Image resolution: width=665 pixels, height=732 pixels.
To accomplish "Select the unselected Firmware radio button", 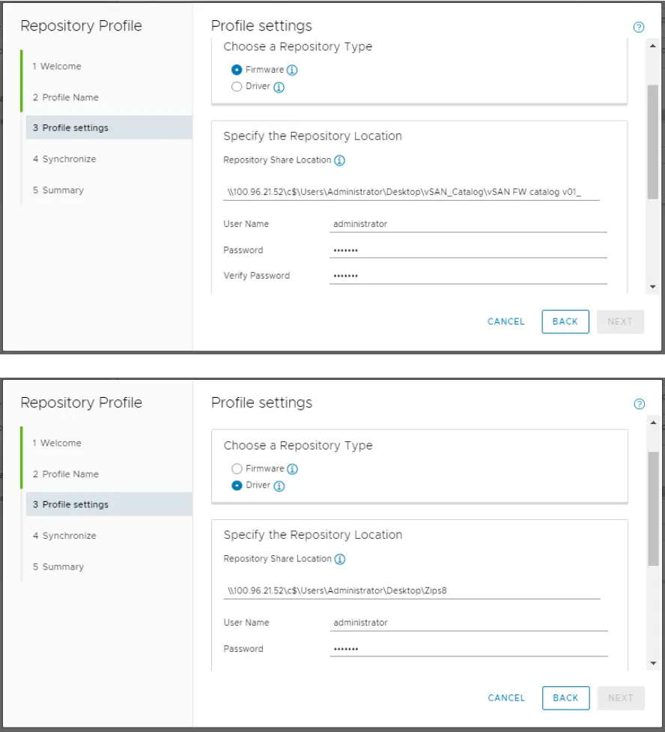I will click(x=237, y=469).
